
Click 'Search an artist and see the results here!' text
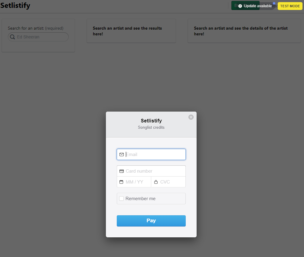[x=127, y=31]
